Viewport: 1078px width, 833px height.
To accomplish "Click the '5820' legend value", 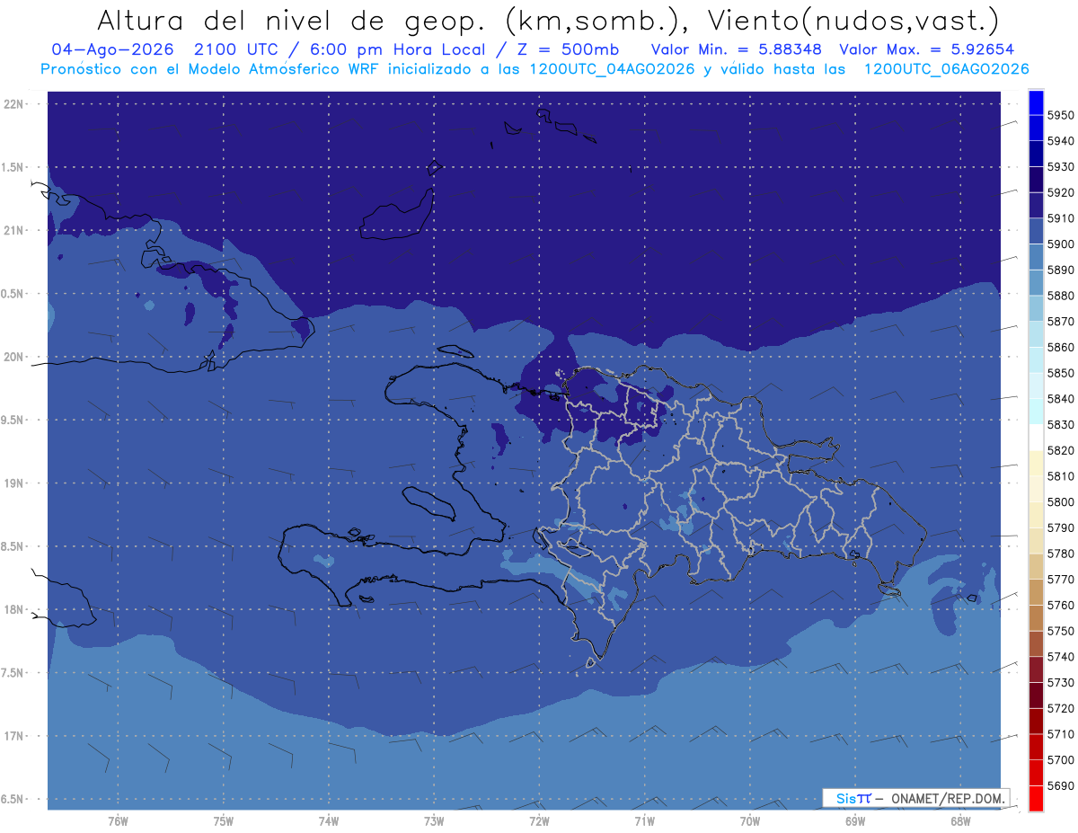I will [x=1061, y=450].
